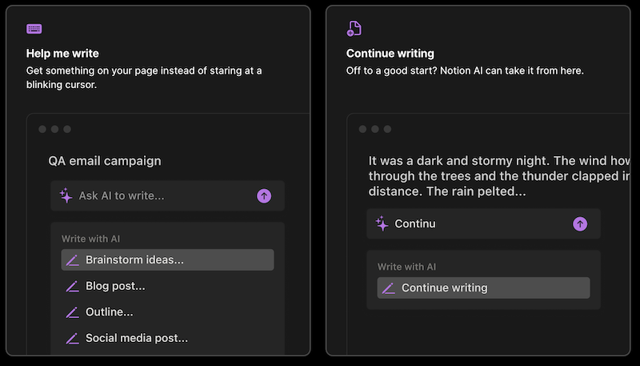Click the purple keyboard icon above Help me write
Image resolution: width=640 pixels, height=366 pixels.
click(x=34, y=29)
